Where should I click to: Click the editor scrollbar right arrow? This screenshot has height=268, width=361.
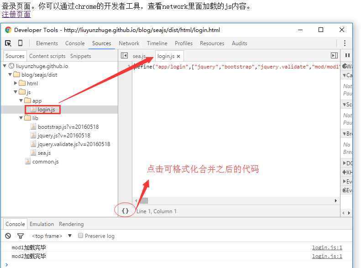(336, 201)
